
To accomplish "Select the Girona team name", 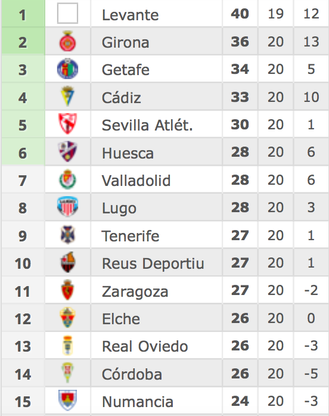I will click(126, 42).
